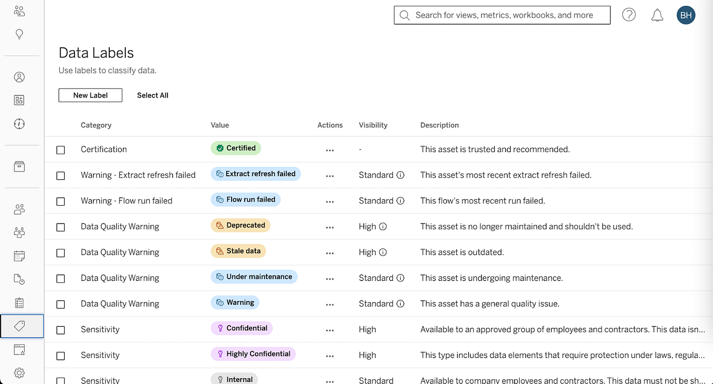Screen dimensions: 713x384
Task: Click the Select All link
Action: click(x=152, y=95)
